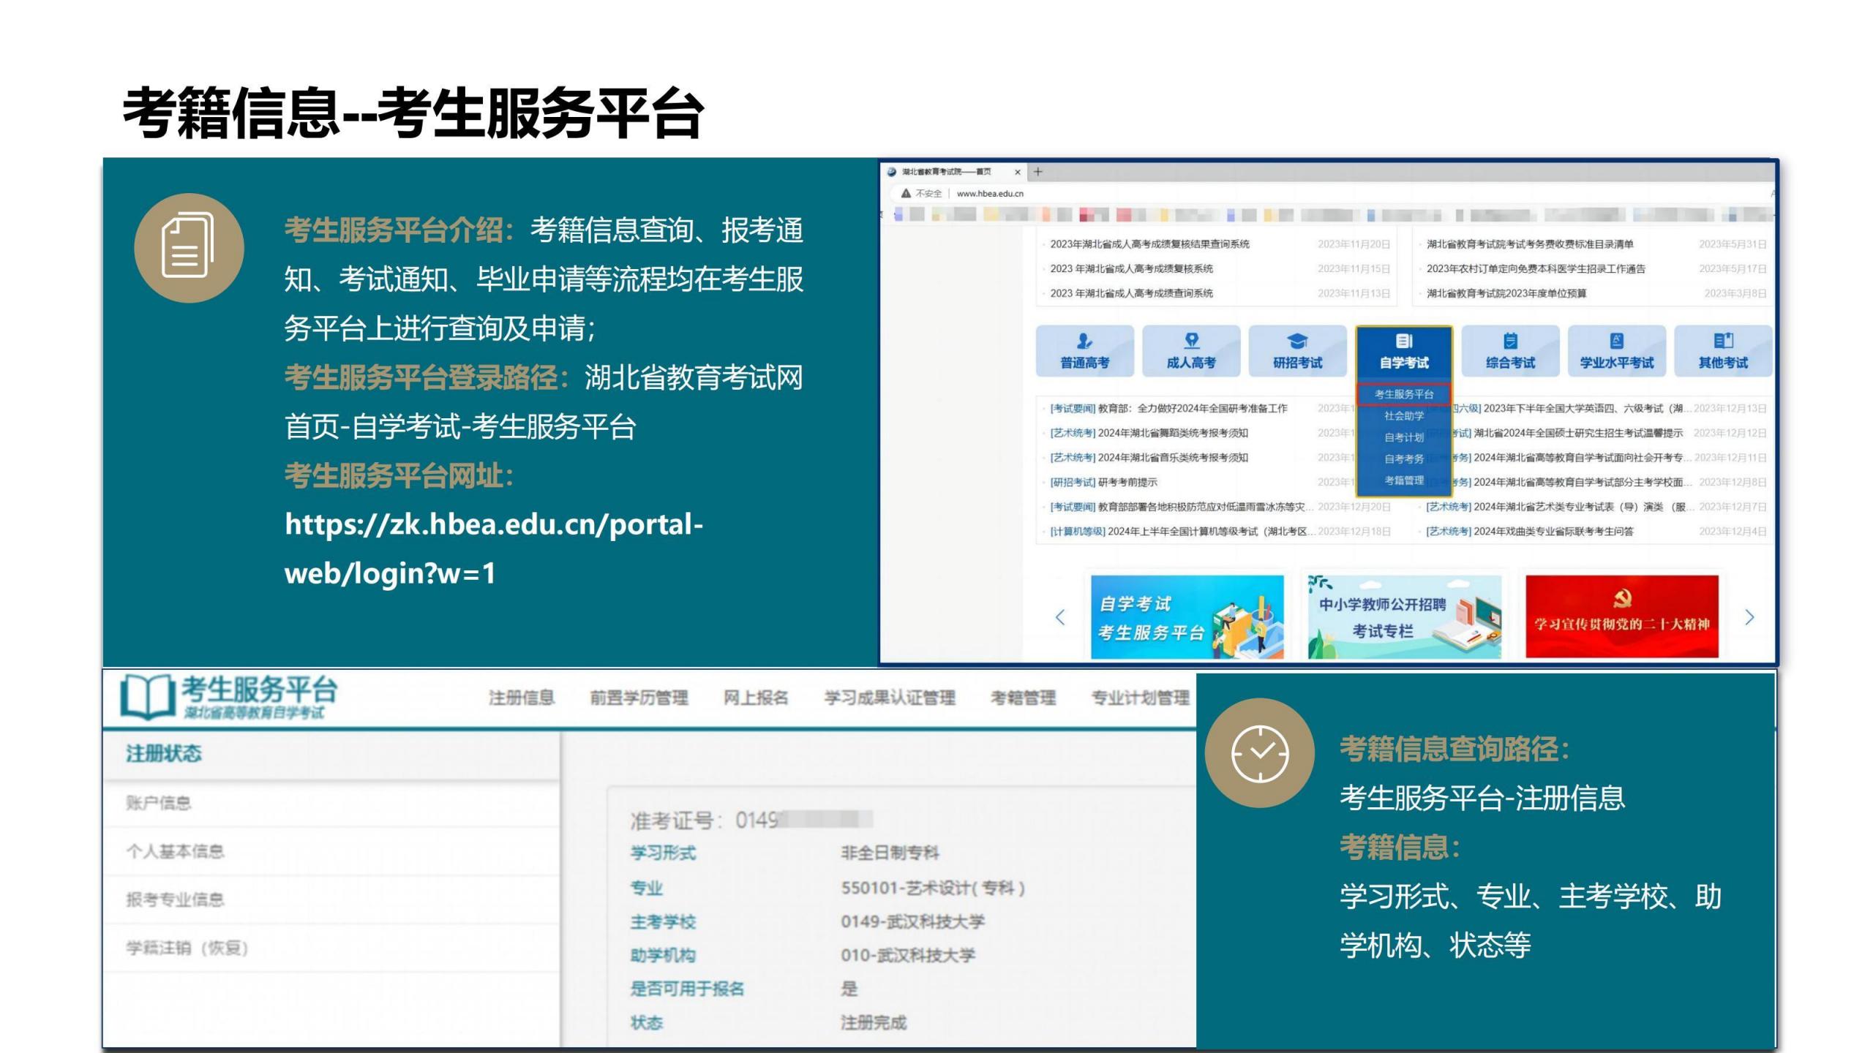The image size is (1873, 1053).
Task: Click the 其他考试 icon tile
Action: coord(1722,350)
